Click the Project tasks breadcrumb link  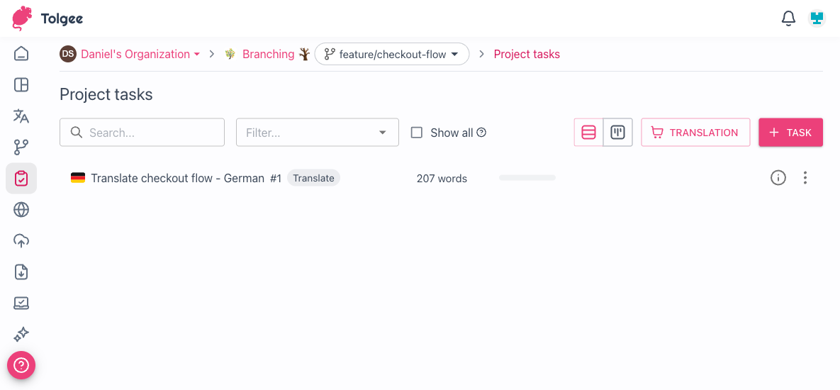527,54
